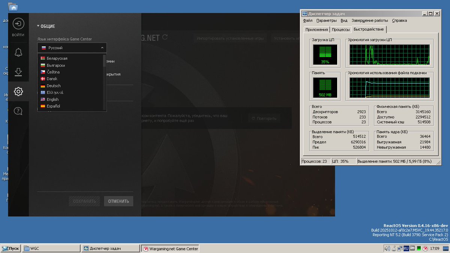Click Импортировать установленные игры button
Image resolution: width=450 pixels, height=253 pixels.
230,38
